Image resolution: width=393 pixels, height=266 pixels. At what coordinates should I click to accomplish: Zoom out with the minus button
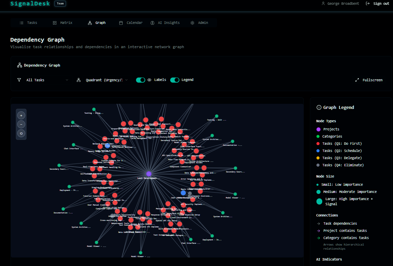[21, 124]
